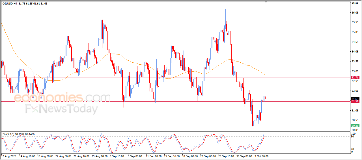Click the green 60.25 price level tag
The image size is (362, 160).
pyautogui.click(x=355, y=126)
